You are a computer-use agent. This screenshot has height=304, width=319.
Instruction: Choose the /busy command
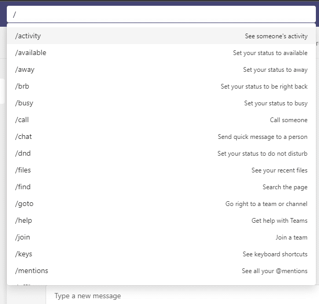tap(161, 103)
